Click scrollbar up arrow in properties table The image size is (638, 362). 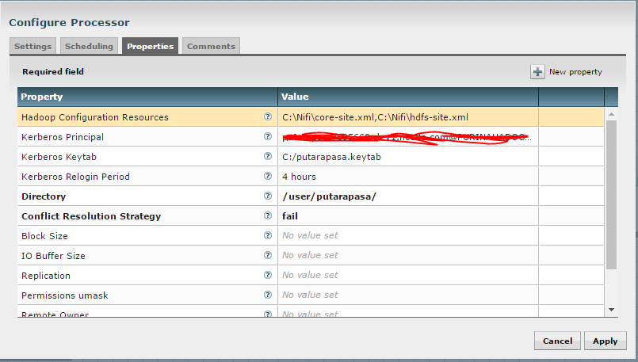(611, 114)
